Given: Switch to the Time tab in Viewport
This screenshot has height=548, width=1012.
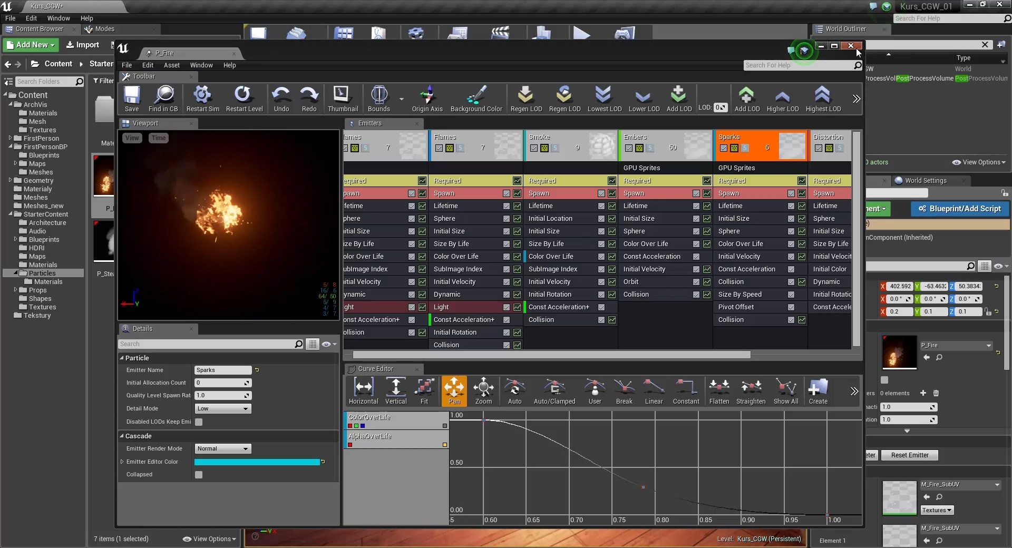Looking at the screenshot, I should (158, 138).
